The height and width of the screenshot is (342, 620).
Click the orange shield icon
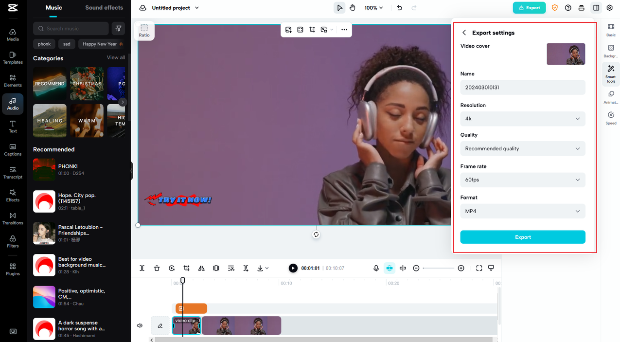pos(554,8)
